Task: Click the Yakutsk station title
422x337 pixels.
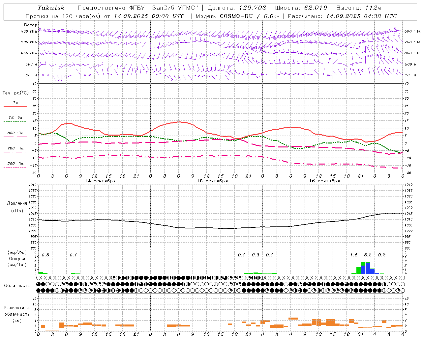Action: pos(51,8)
